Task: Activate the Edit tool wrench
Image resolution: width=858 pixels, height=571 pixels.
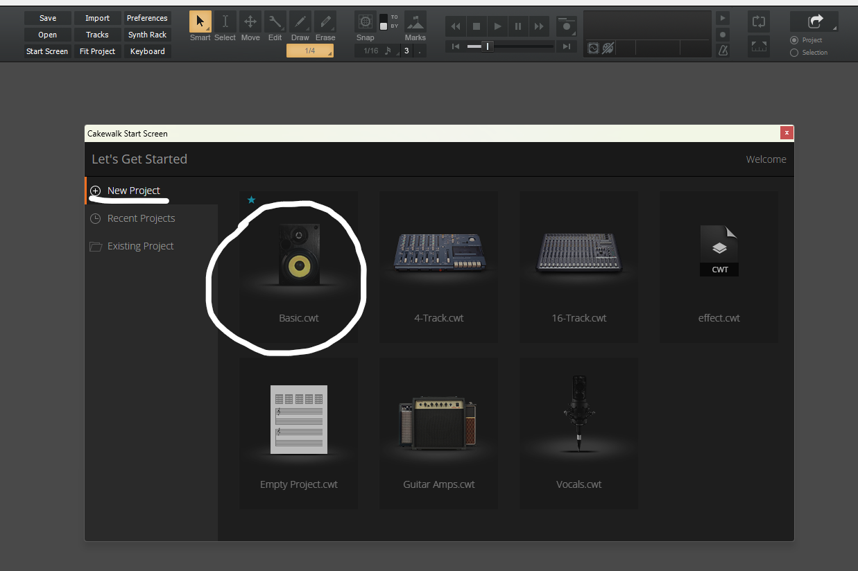Action: click(x=275, y=21)
